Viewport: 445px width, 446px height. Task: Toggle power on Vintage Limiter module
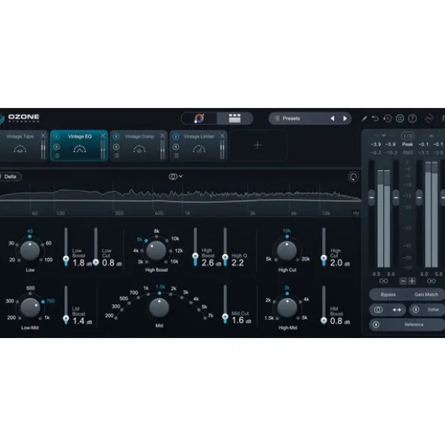pyautogui.click(x=176, y=137)
